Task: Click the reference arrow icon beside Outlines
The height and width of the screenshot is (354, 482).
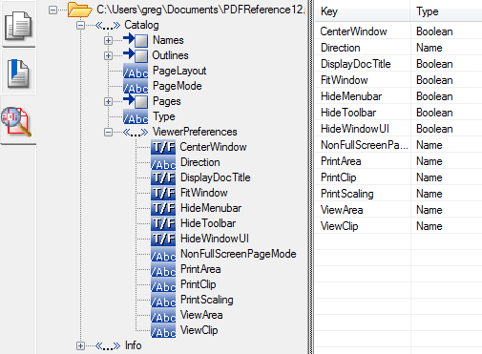Action: [136, 55]
